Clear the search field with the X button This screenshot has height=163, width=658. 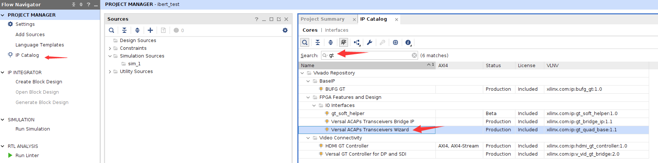pos(414,55)
